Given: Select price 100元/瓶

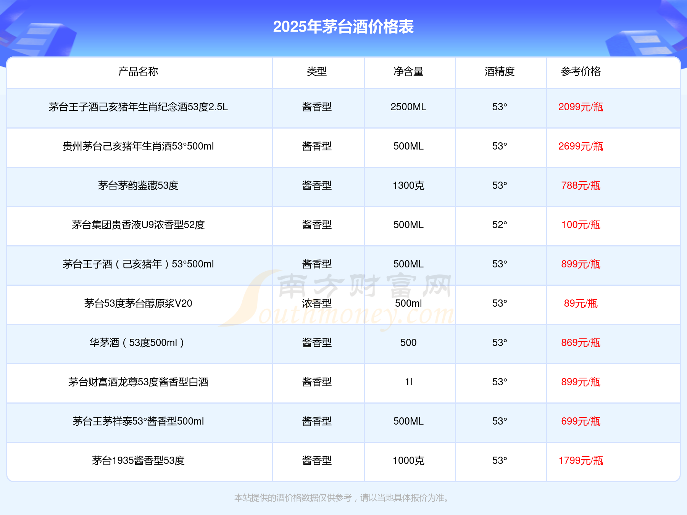Looking at the screenshot, I should (x=581, y=225).
